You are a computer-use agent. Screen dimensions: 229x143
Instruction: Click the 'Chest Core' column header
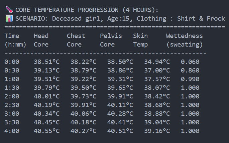point(76,40)
